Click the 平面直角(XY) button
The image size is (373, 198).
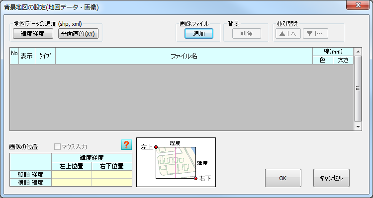78,34
